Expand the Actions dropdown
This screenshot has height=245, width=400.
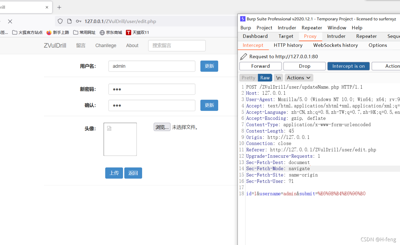(299, 78)
